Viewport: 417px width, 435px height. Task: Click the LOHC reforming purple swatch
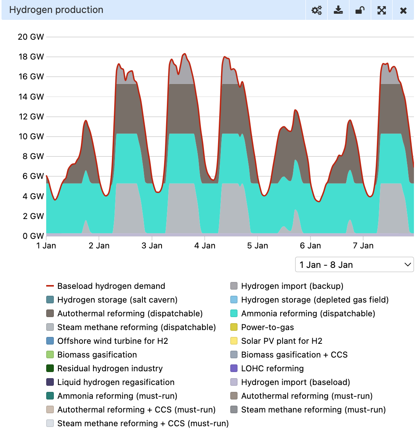[x=234, y=369]
